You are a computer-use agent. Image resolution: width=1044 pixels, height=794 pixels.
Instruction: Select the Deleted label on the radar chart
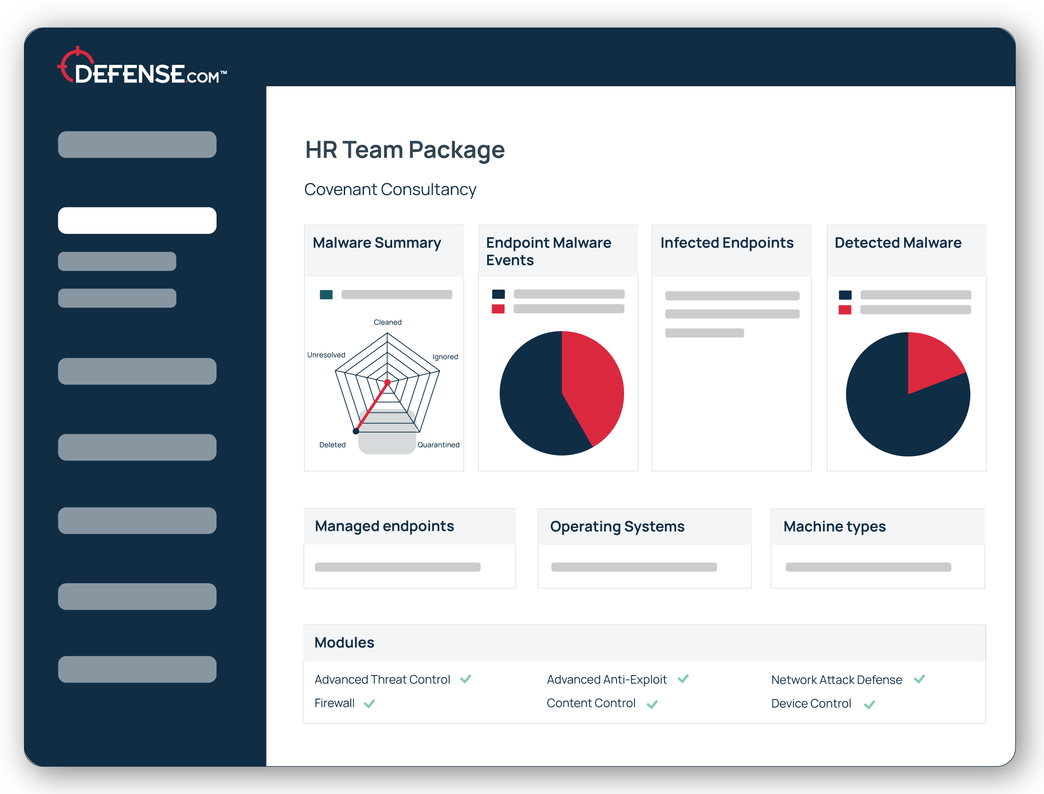tap(332, 444)
